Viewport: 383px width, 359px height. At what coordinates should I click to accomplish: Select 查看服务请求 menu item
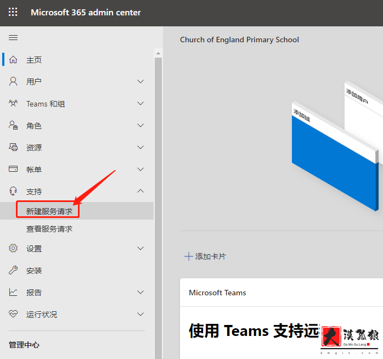(x=49, y=228)
